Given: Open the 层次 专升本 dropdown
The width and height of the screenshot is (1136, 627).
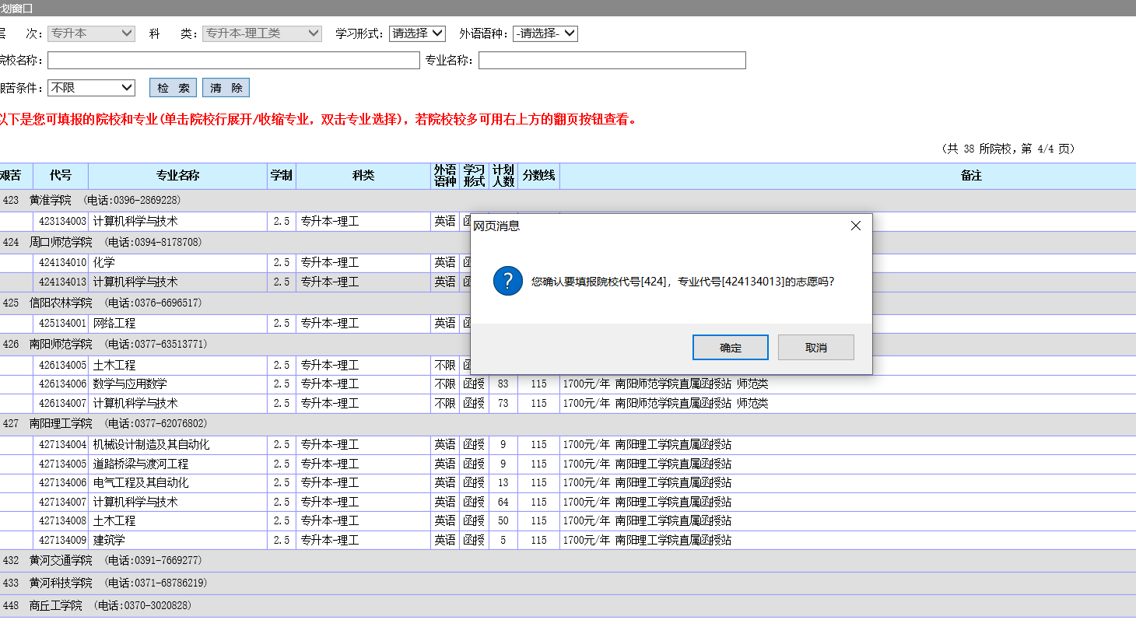Looking at the screenshot, I should pos(91,33).
